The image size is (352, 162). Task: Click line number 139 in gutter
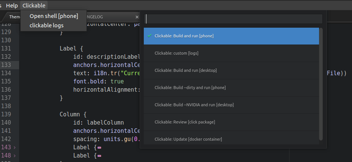tap(6, 114)
